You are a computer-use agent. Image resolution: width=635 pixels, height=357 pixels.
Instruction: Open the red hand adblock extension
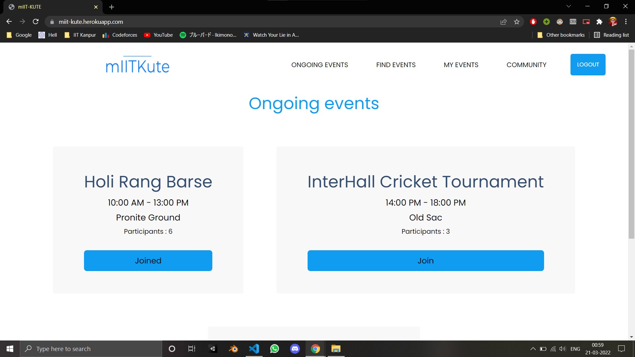(533, 22)
